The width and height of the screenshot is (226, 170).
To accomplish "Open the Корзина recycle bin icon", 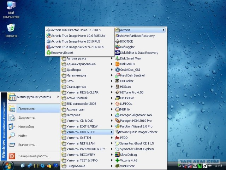I will (x=11, y=30).
